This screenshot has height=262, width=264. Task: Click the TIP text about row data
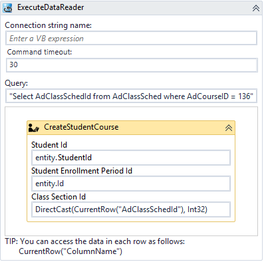(x=95, y=241)
